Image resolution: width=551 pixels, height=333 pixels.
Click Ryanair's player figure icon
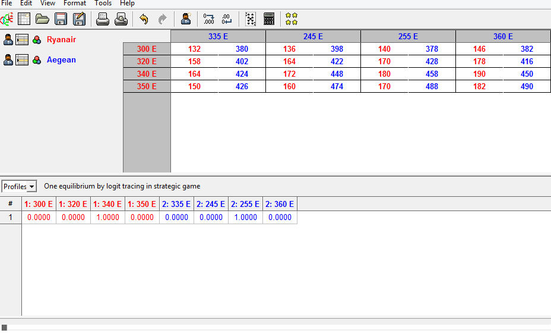tap(8, 39)
